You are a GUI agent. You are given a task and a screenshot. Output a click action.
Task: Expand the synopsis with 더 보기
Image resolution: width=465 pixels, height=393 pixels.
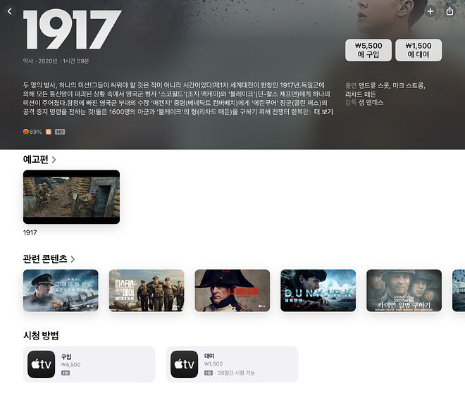[323, 112]
